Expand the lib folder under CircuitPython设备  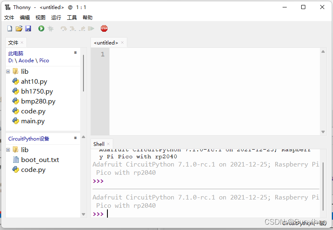pos(8,150)
